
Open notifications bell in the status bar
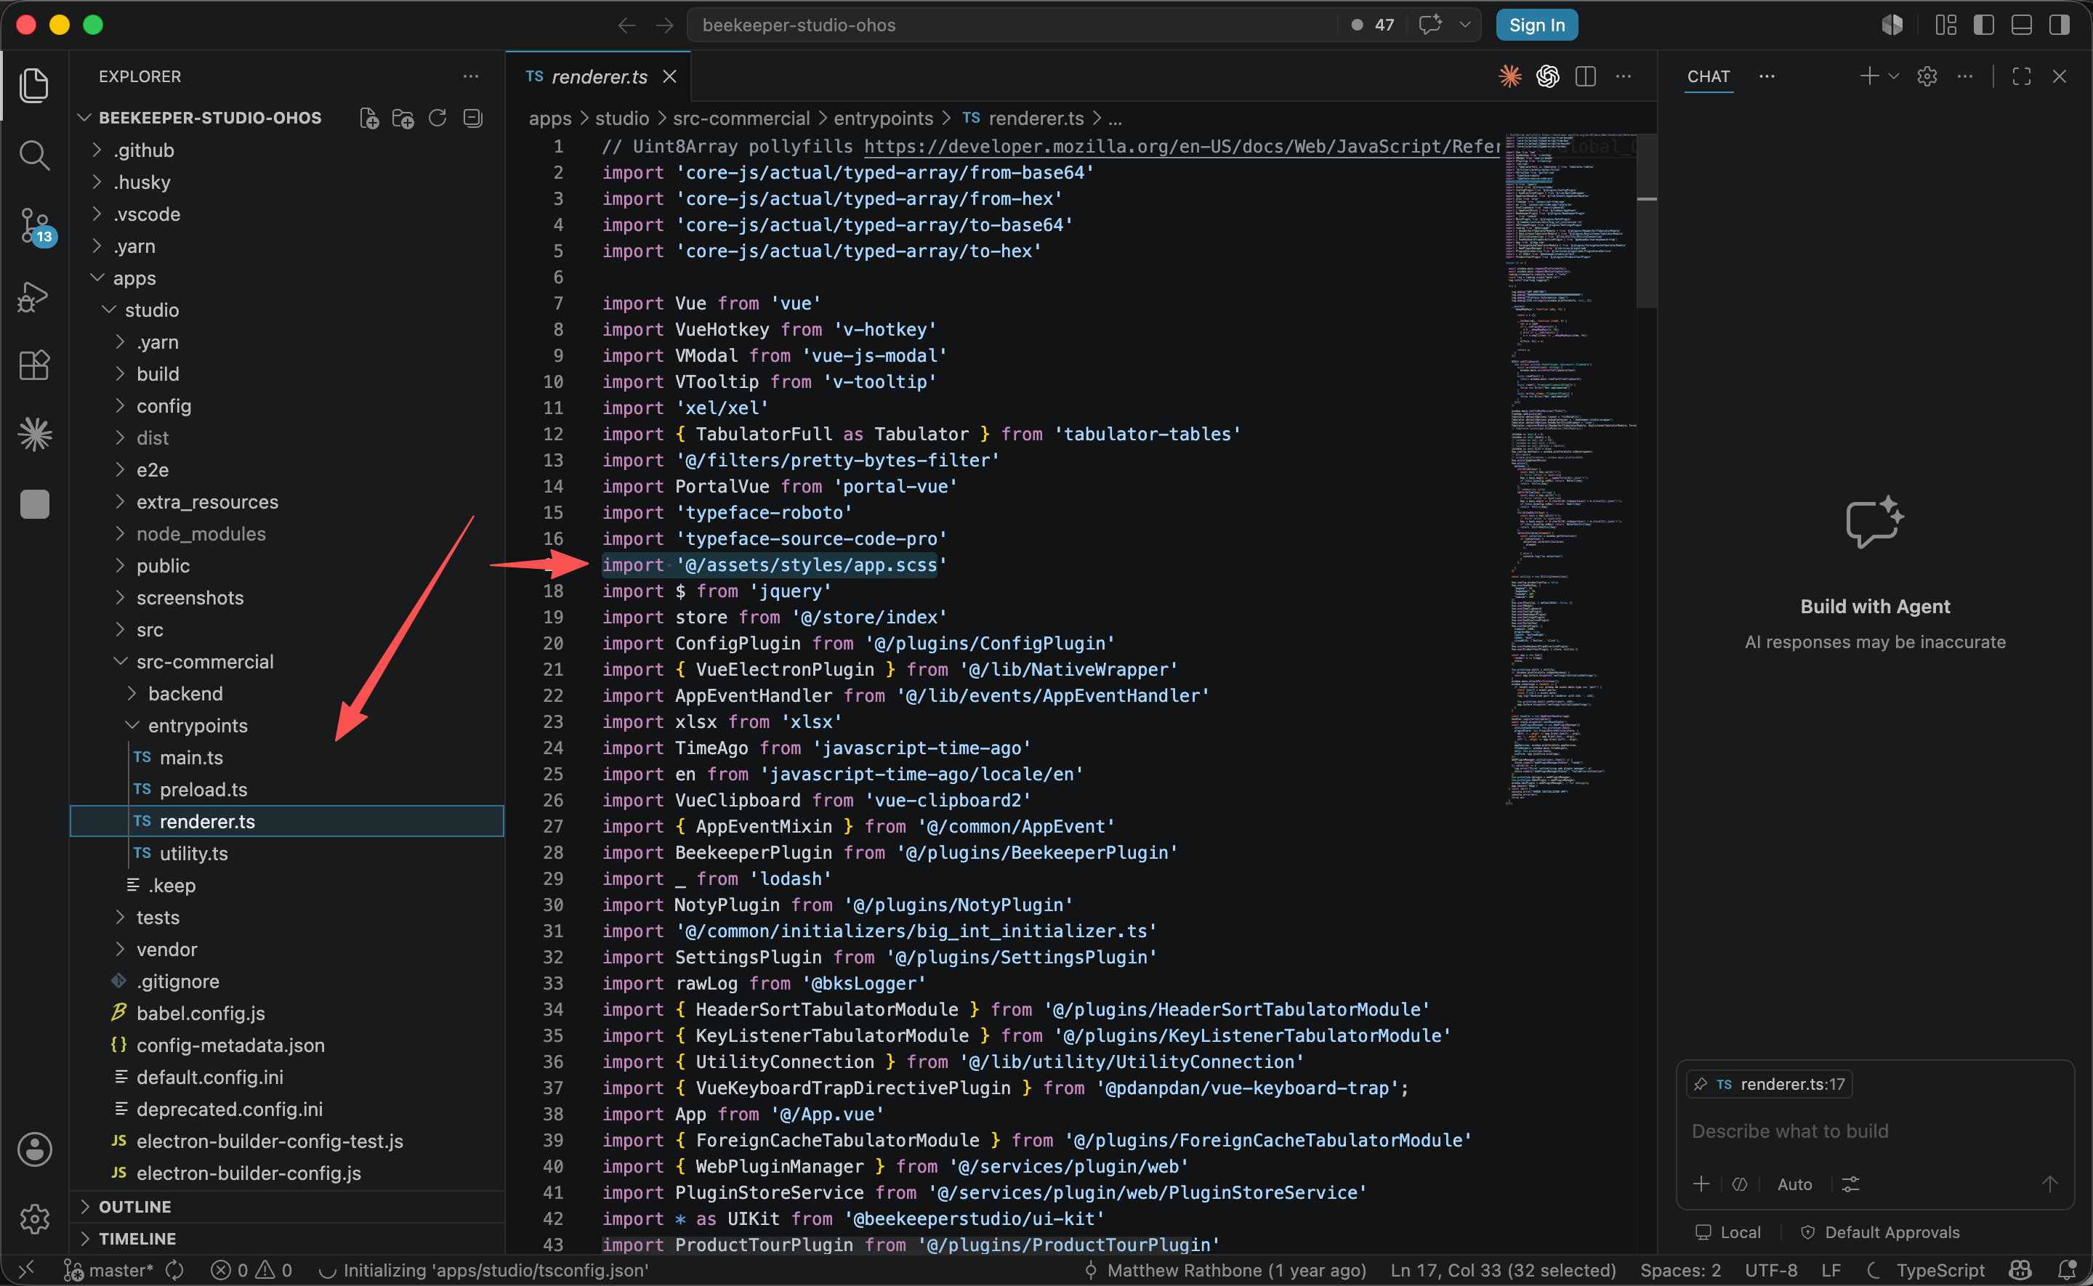pos(2068,1270)
